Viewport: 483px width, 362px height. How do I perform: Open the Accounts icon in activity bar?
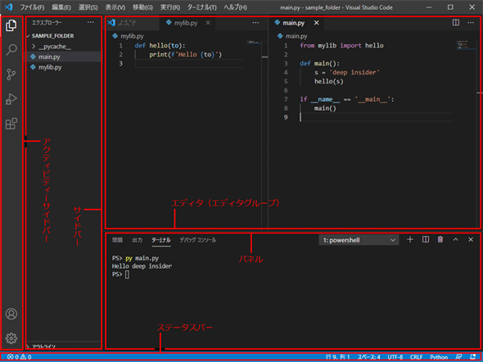click(11, 314)
